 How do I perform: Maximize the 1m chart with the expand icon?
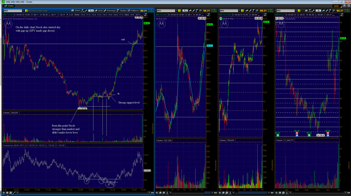click(x=146, y=14)
